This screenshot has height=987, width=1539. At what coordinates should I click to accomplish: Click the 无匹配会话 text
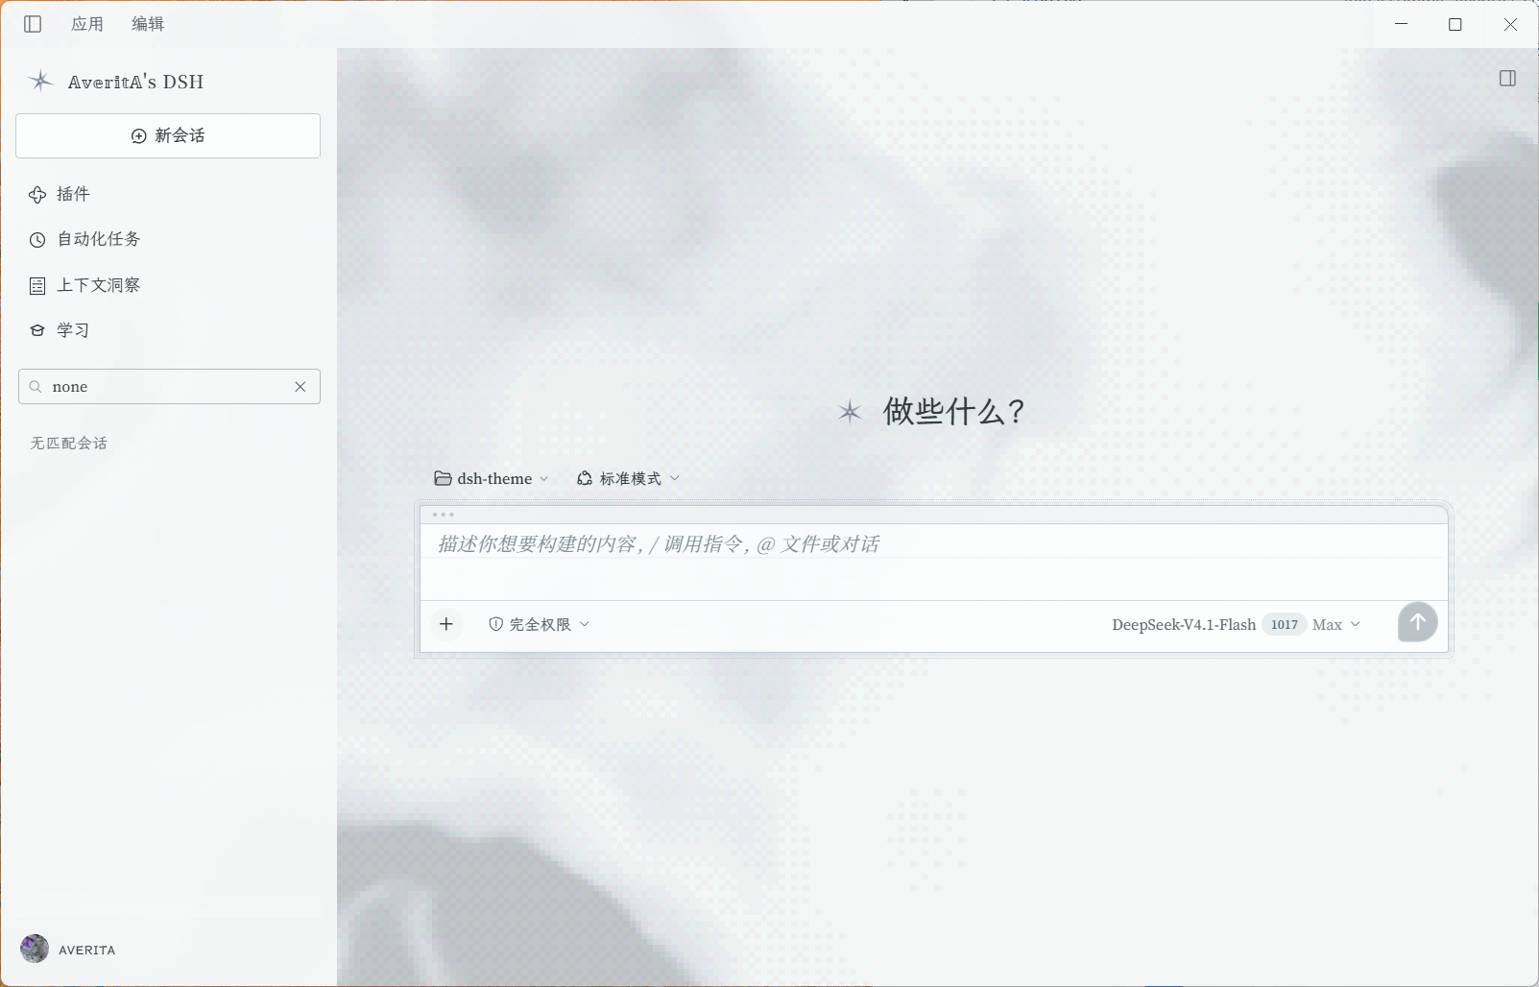click(x=68, y=443)
